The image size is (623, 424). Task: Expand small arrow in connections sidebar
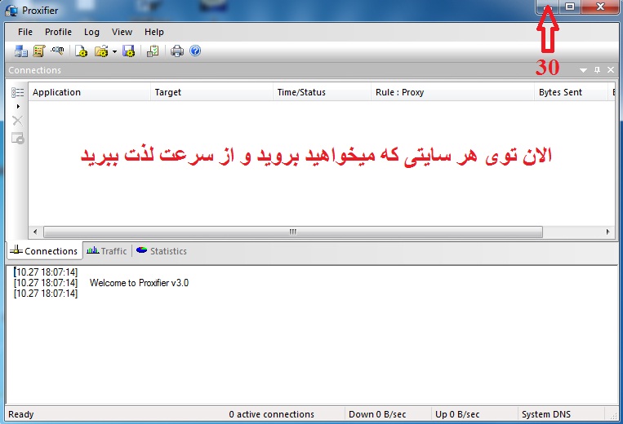(x=18, y=106)
